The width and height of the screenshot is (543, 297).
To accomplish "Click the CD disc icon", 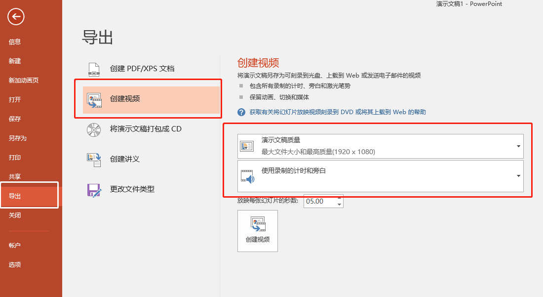I will coord(94,130).
